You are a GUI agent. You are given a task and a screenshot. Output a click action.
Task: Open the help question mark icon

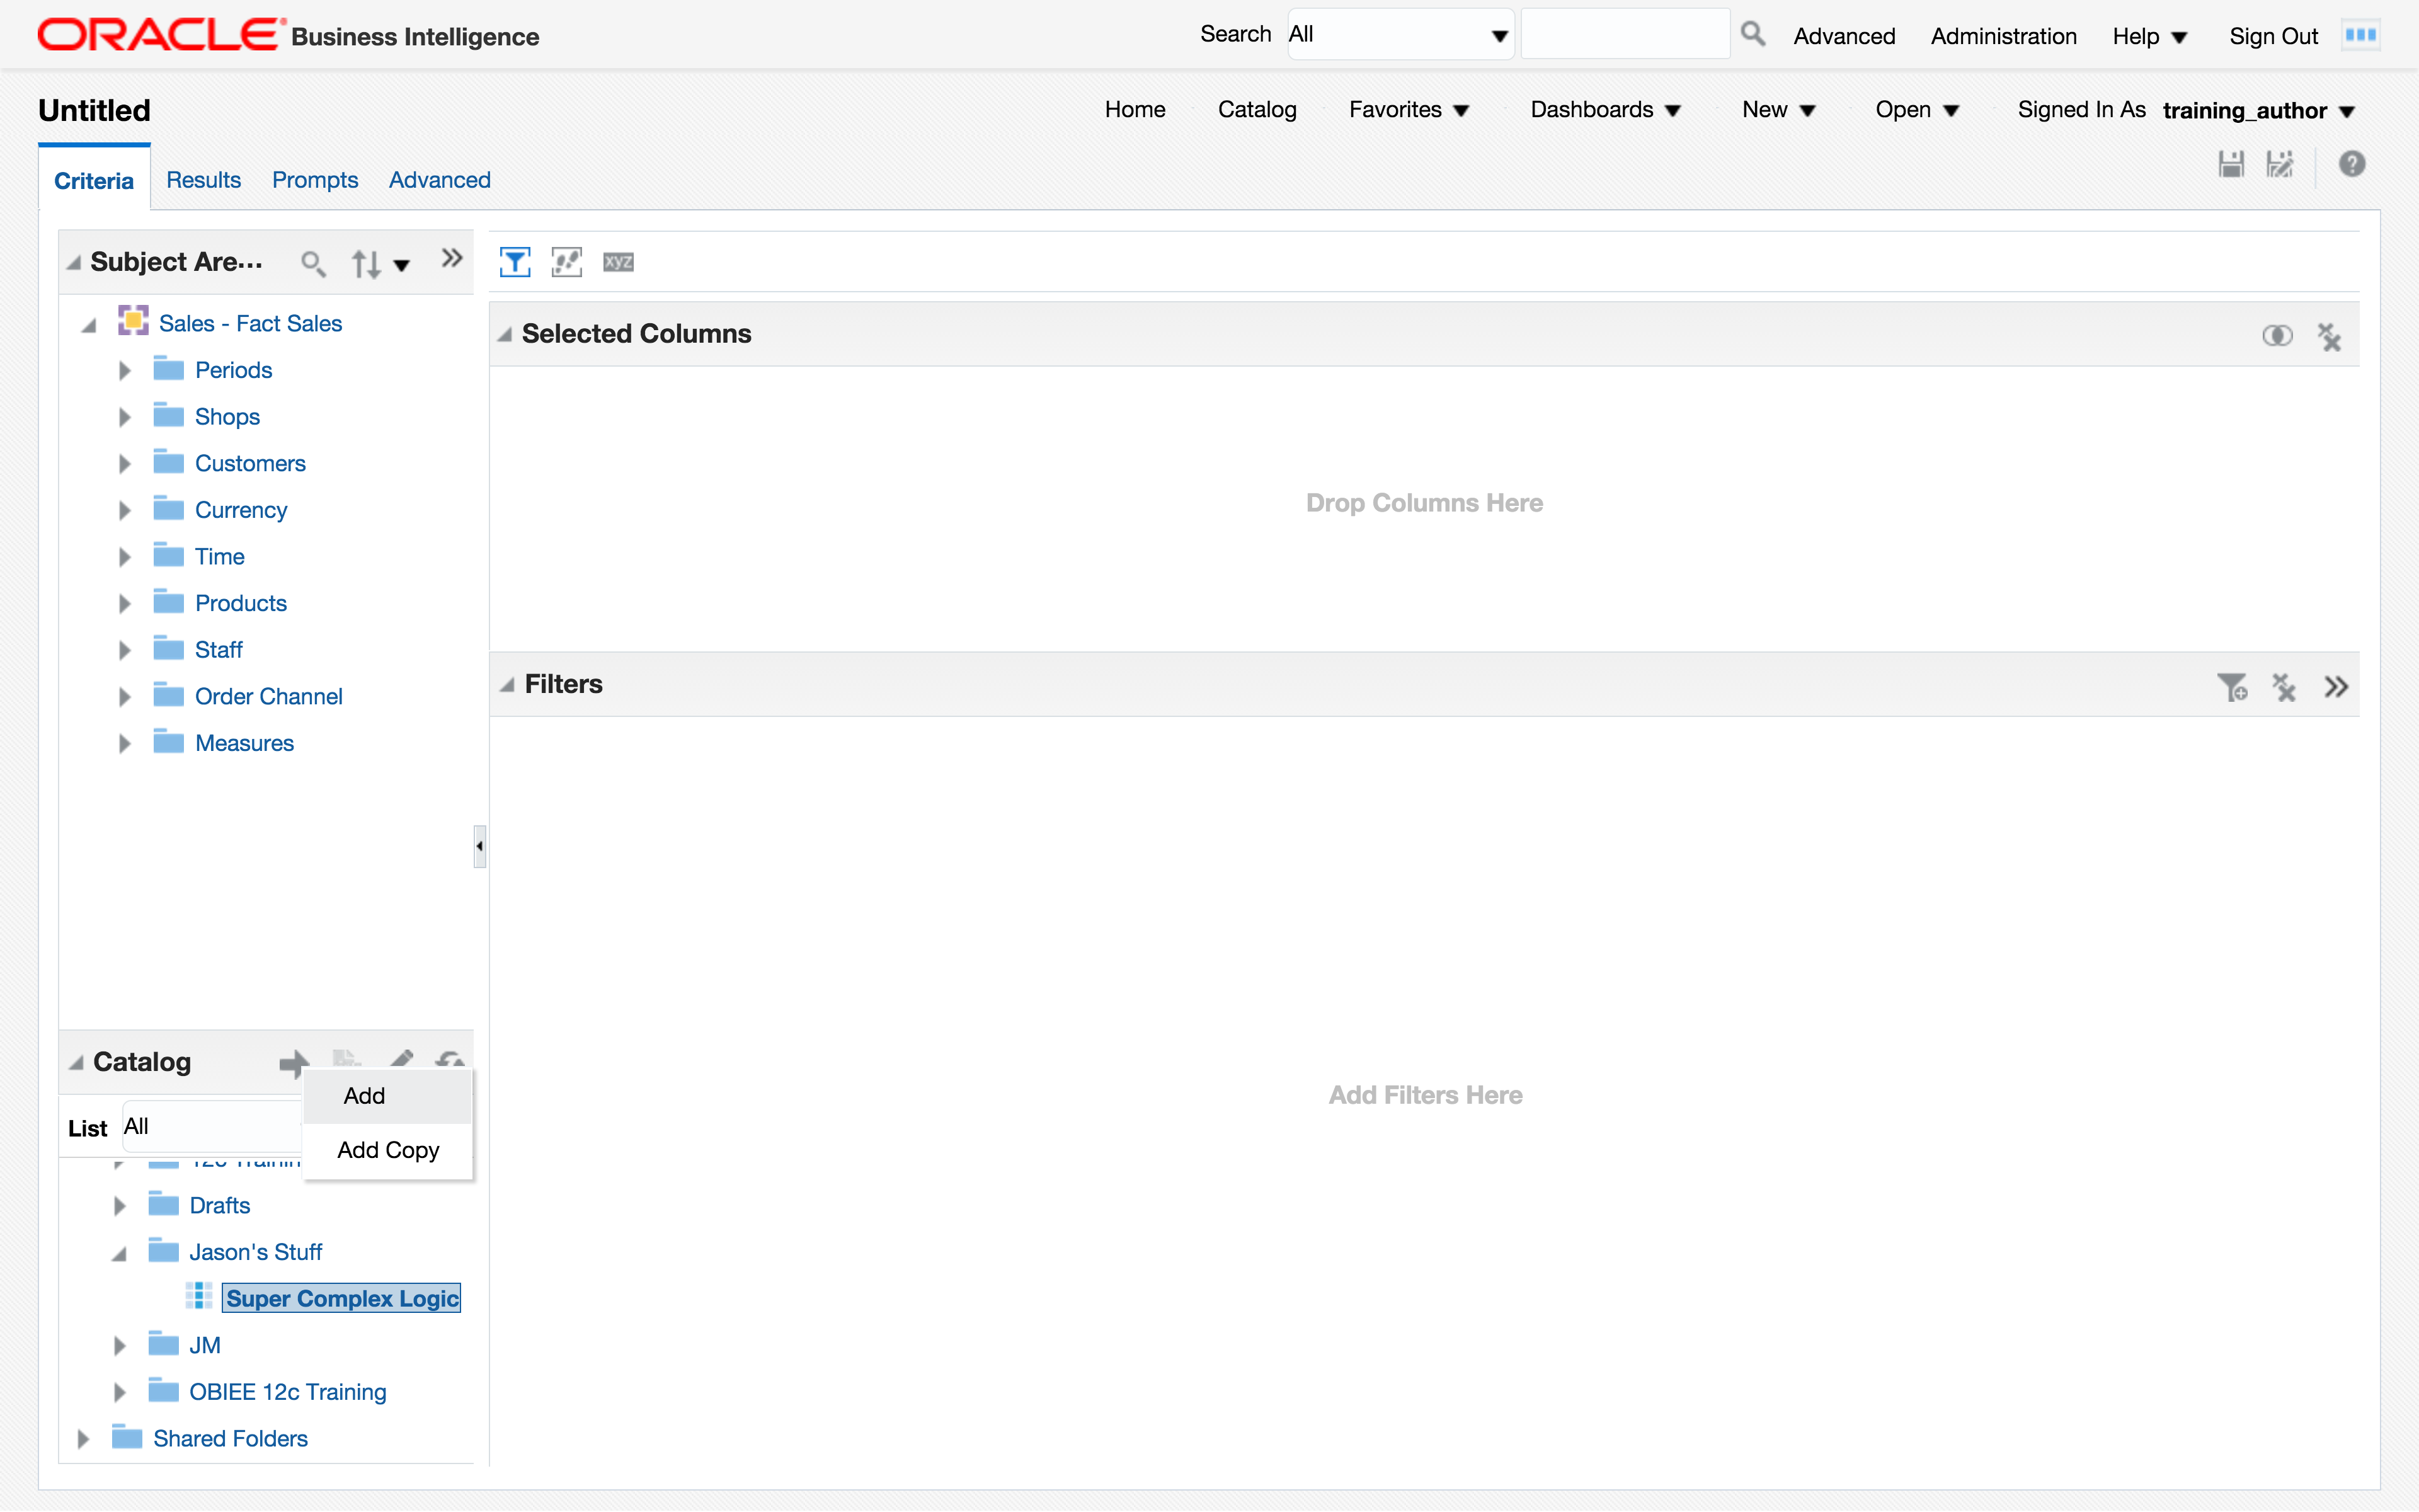click(2352, 164)
